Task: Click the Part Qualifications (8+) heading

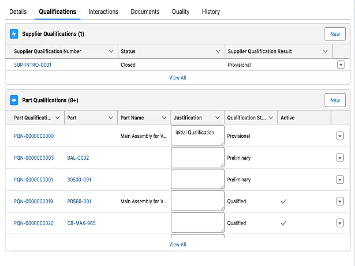Action: click(50, 100)
